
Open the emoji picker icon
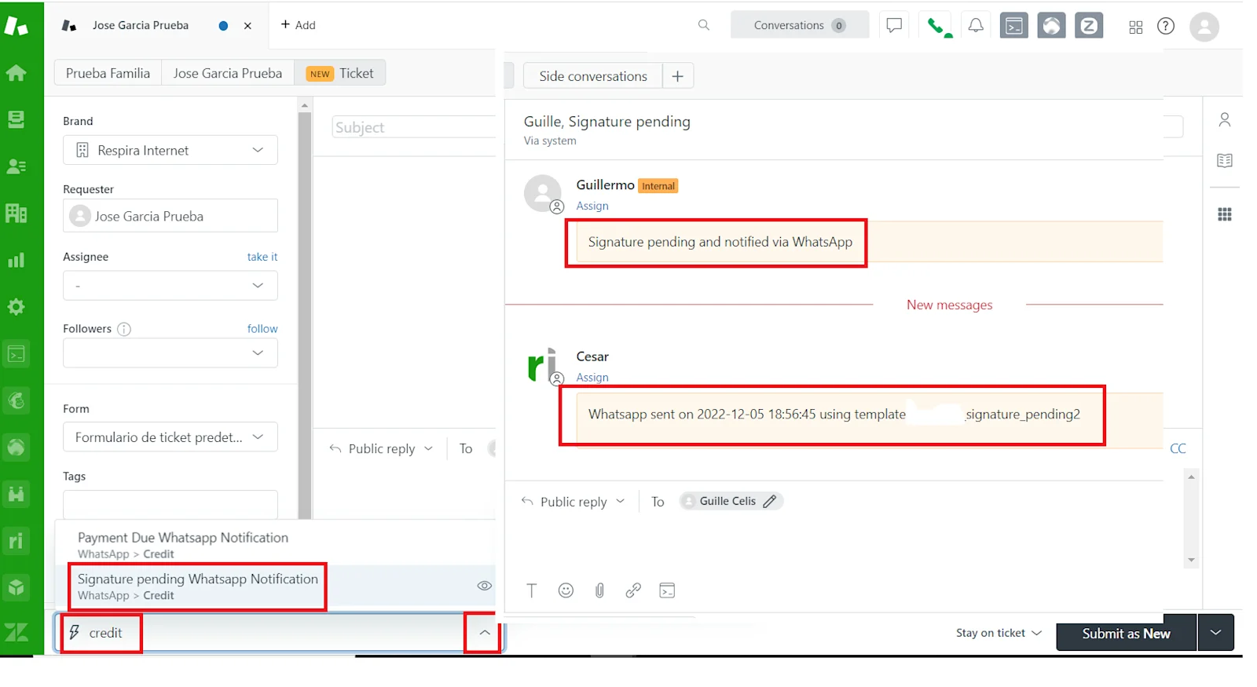click(x=566, y=590)
